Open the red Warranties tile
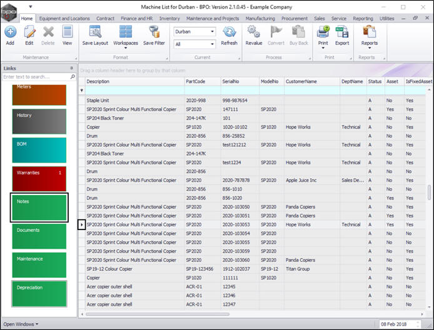 pos(39,179)
